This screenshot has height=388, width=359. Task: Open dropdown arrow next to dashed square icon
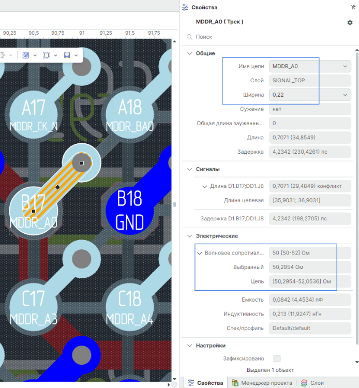[56, 55]
